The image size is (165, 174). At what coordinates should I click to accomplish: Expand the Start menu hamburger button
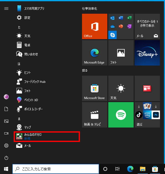[x=6, y=8]
